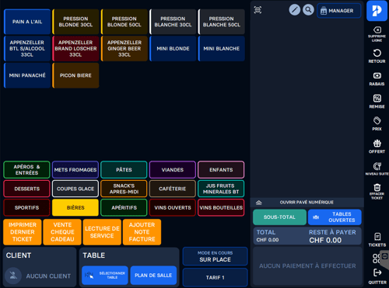Open Mets Fromages category
This screenshot has height=288, width=389.
tap(75, 170)
